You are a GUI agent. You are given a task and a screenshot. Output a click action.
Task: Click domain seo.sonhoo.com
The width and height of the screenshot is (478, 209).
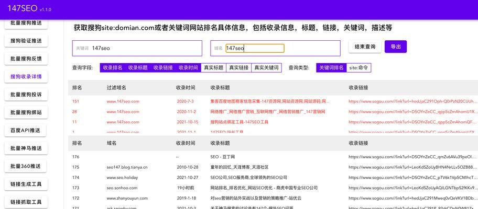(x=122, y=188)
